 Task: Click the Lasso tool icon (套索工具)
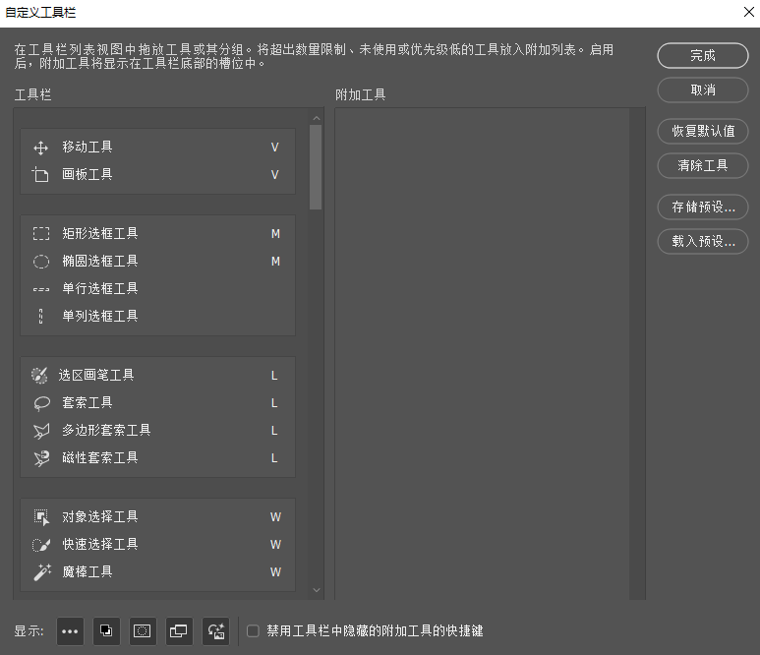click(x=41, y=403)
